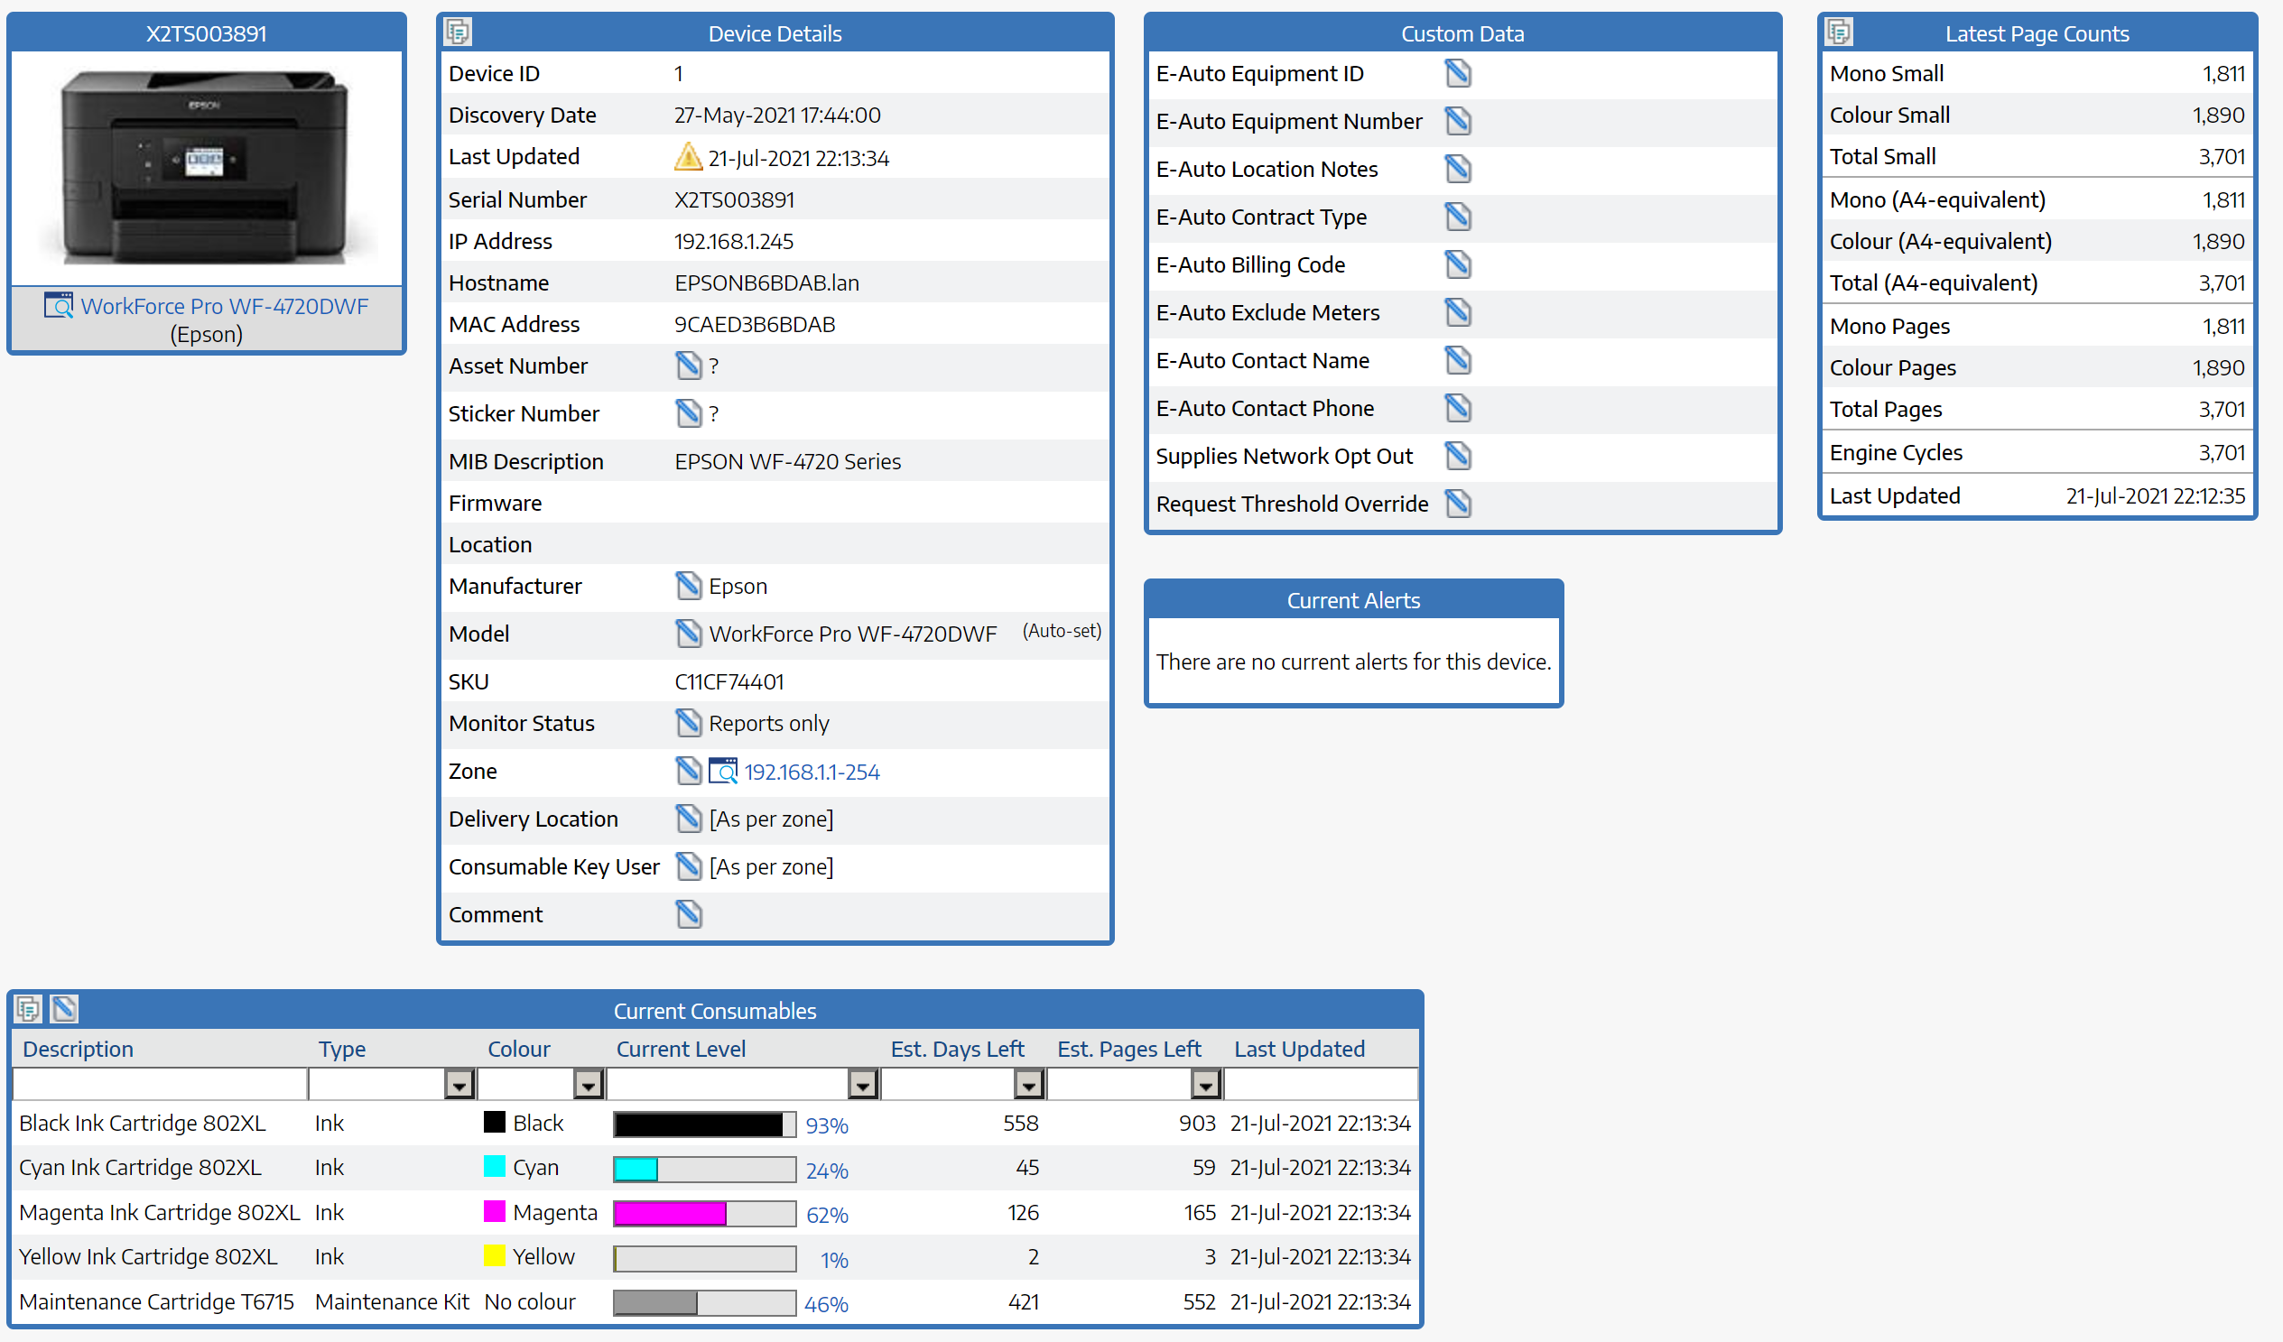This screenshot has height=1342, width=2283.
Task: Click model details icon beside WorkForce Pro link
Action: (x=59, y=305)
